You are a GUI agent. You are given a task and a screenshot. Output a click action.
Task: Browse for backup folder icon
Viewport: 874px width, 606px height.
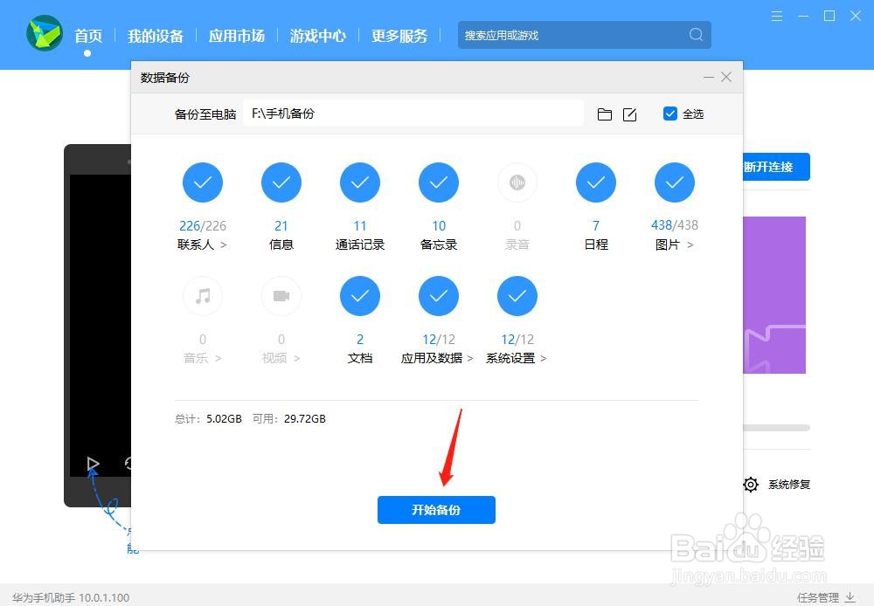604,114
